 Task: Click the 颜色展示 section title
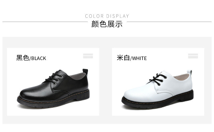point(107,24)
